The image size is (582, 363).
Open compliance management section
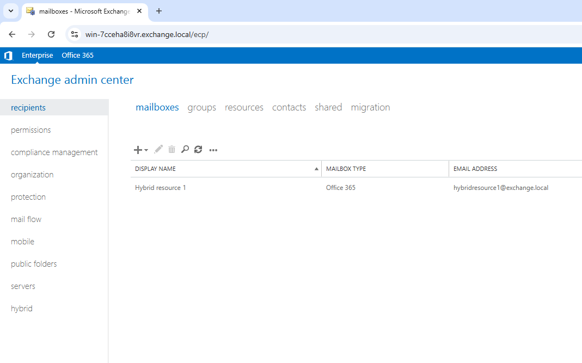(54, 152)
